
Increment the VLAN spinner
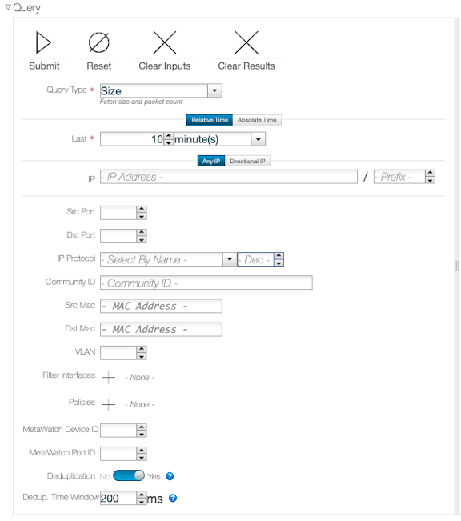tap(142, 350)
